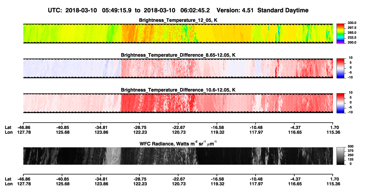Click the '-10' tick on the 10.6-12.05 color bar
The width and height of the screenshot is (370, 190).
click(x=350, y=112)
